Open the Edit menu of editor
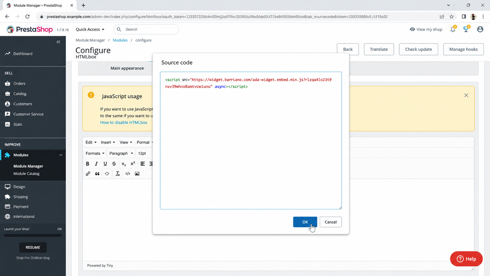Viewport: 490px width, 276px height. click(91, 142)
